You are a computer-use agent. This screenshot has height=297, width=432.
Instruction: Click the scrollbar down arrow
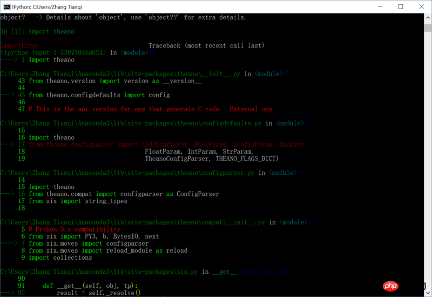pos(427,292)
